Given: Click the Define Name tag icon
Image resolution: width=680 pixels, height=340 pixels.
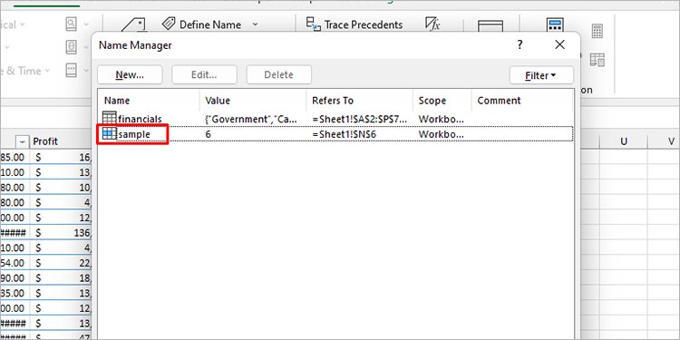Looking at the screenshot, I should coord(169,24).
